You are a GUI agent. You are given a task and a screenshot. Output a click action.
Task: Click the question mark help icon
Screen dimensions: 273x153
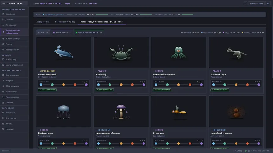point(245,3)
